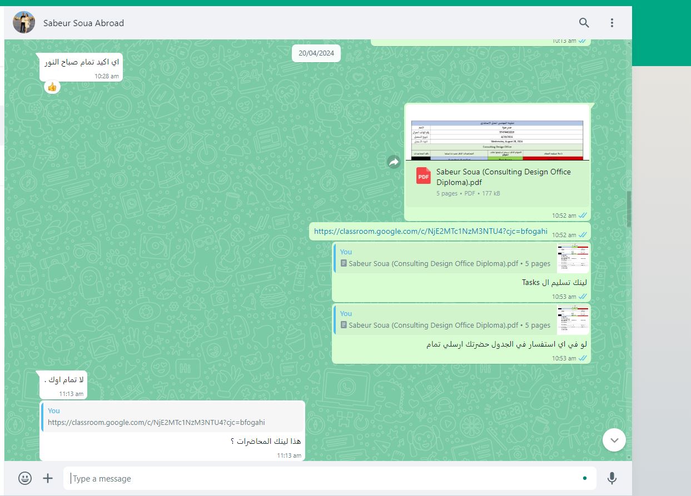Open Sabeur Soua (Consulting Design Office Diploma).pdf

tap(504, 177)
